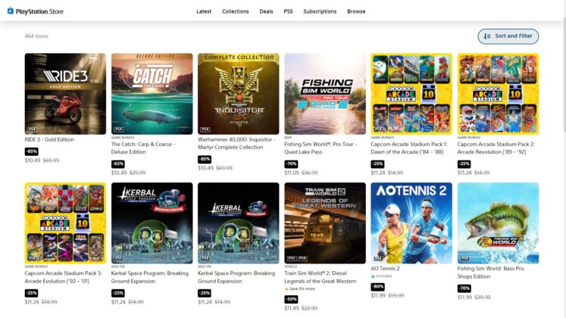Click the PS Plus icon beside 'Save 5% more'
566x318 pixels.
point(286,288)
